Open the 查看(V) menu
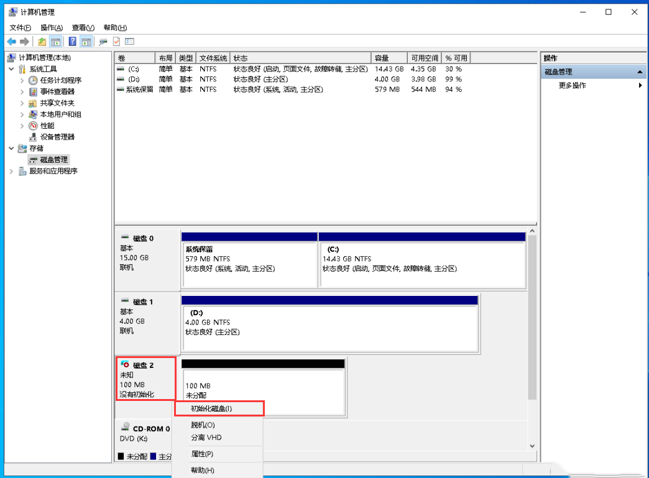 tap(83, 28)
